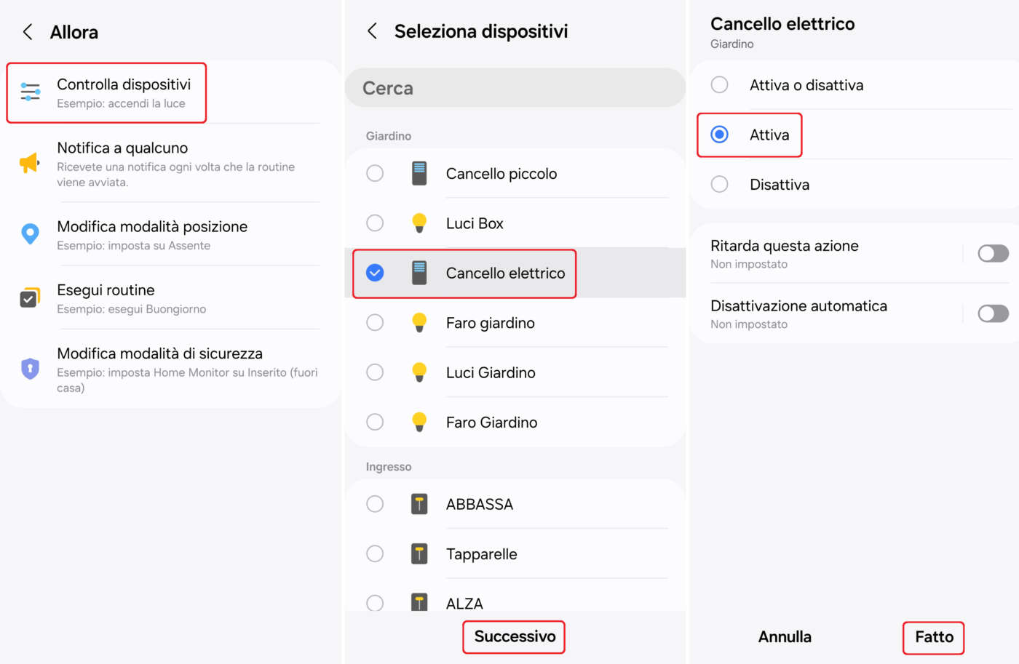This screenshot has height=664, width=1019.
Task: Tap the Esegui routine checkmark icon
Action: (29, 297)
